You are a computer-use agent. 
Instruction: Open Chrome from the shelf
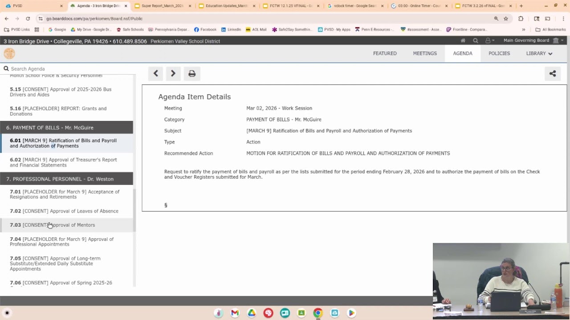click(318, 313)
